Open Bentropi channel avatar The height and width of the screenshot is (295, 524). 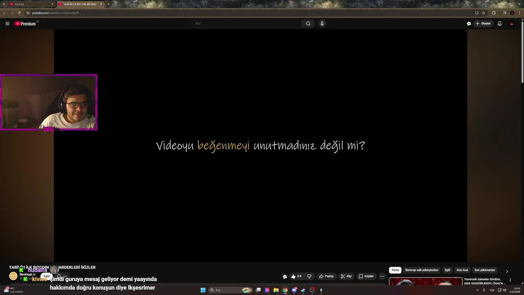(13, 276)
